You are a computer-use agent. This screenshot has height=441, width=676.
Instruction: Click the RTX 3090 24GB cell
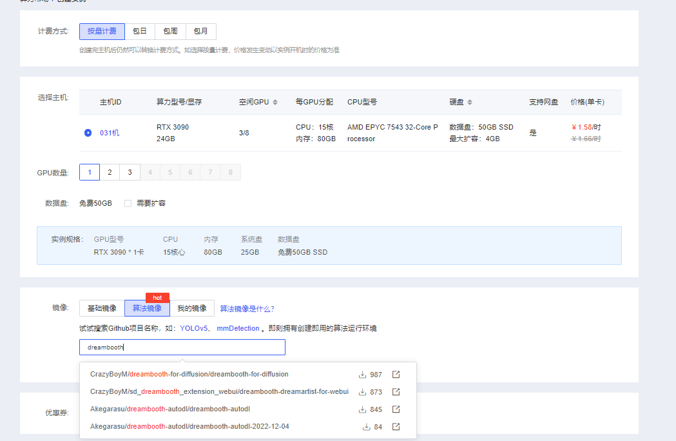coord(173,133)
